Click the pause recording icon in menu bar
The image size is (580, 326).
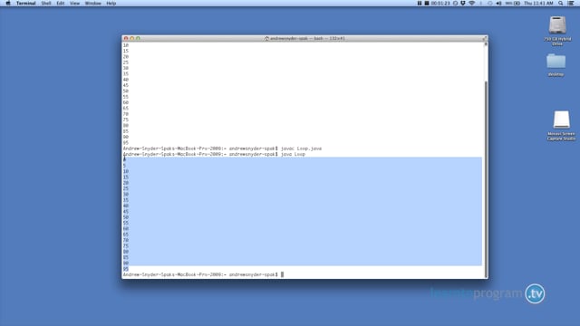tap(419, 3)
